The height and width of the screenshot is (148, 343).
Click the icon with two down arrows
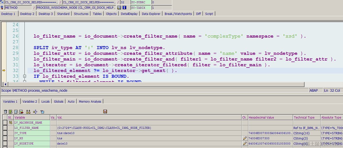28,112
